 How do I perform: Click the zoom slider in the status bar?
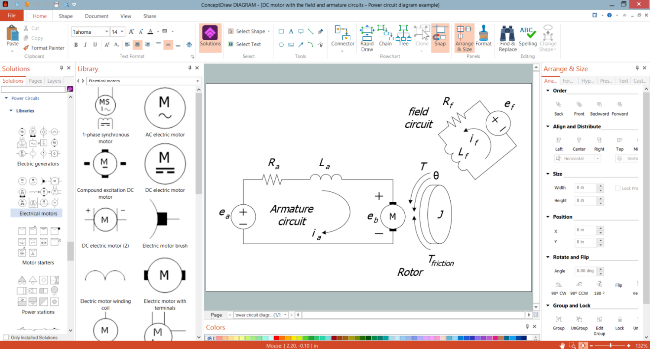click(x=611, y=346)
